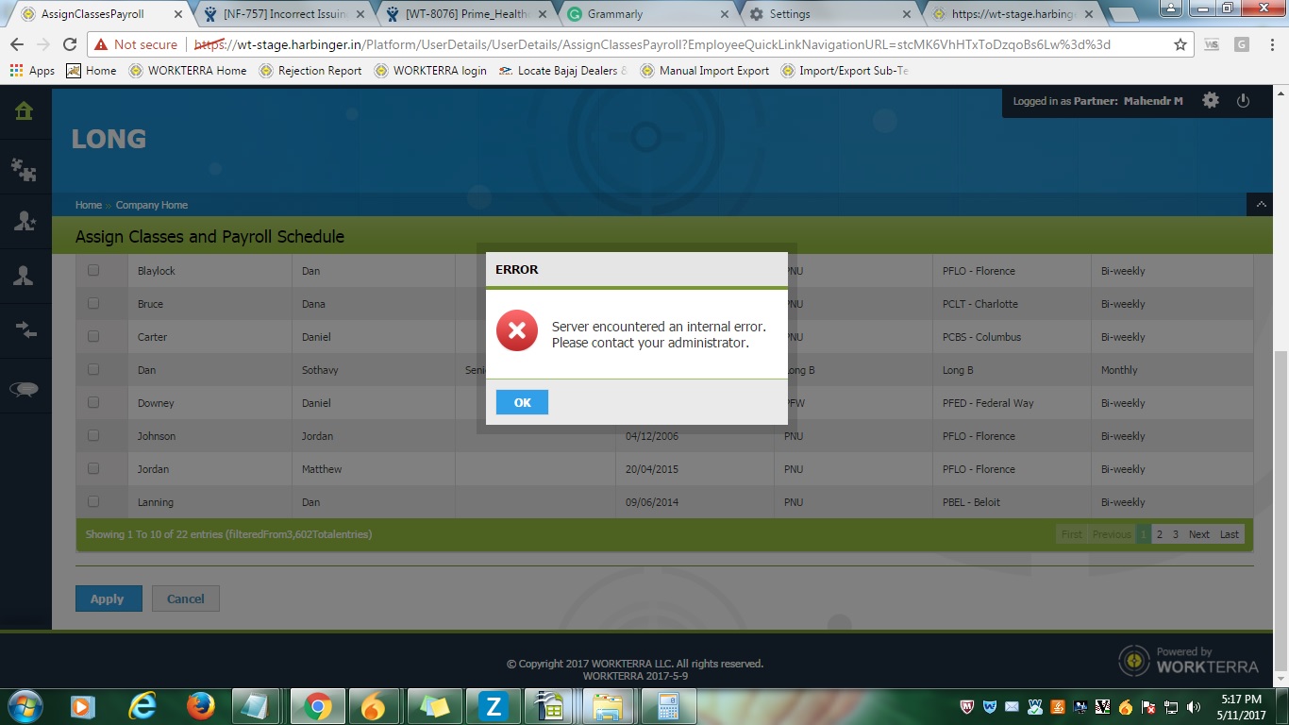This screenshot has width=1289, height=725.
Task: Open Firefox from the Windows taskbar
Action: (x=200, y=706)
